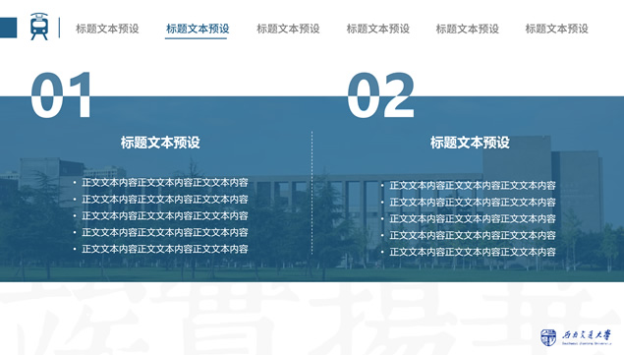Select the first 标题文本预设 header tab
The width and height of the screenshot is (624, 355).
pyautogui.click(x=107, y=29)
